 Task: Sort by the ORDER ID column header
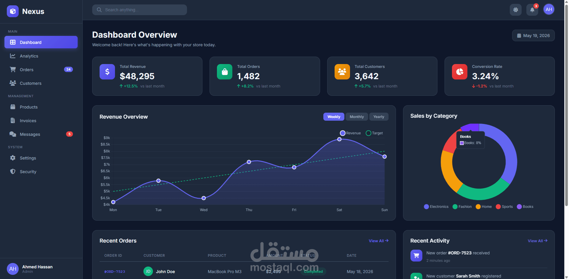pyautogui.click(x=113, y=256)
